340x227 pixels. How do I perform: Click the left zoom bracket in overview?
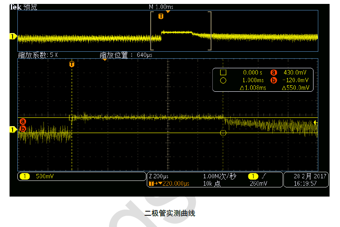click(152, 30)
